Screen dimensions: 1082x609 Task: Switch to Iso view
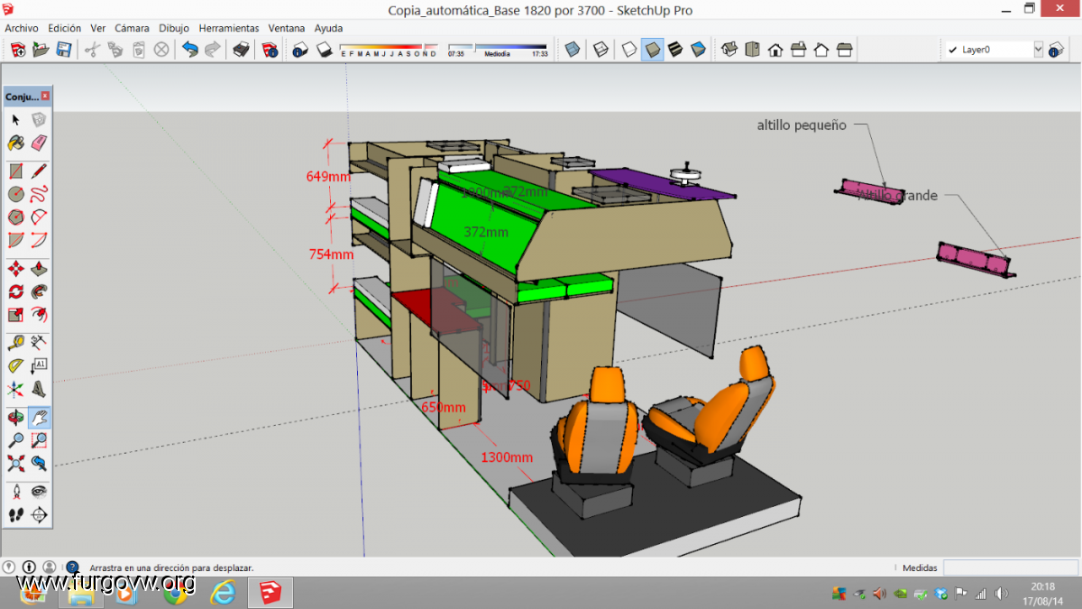point(729,50)
